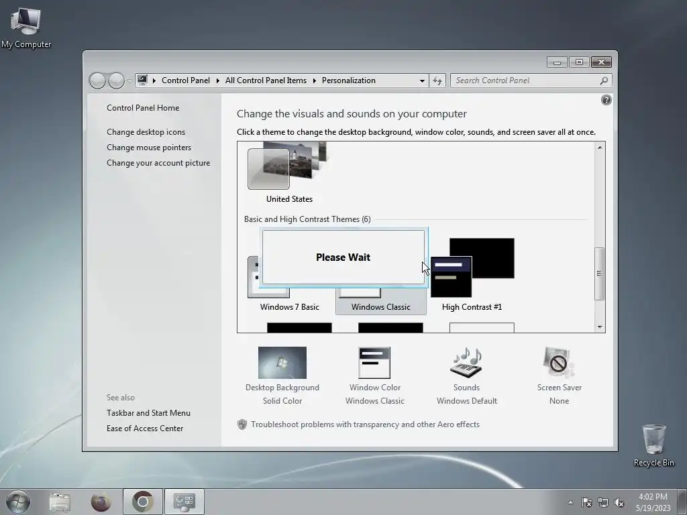Image resolution: width=687 pixels, height=515 pixels.
Task: Click the theme list scroll up arrow
Action: point(600,148)
